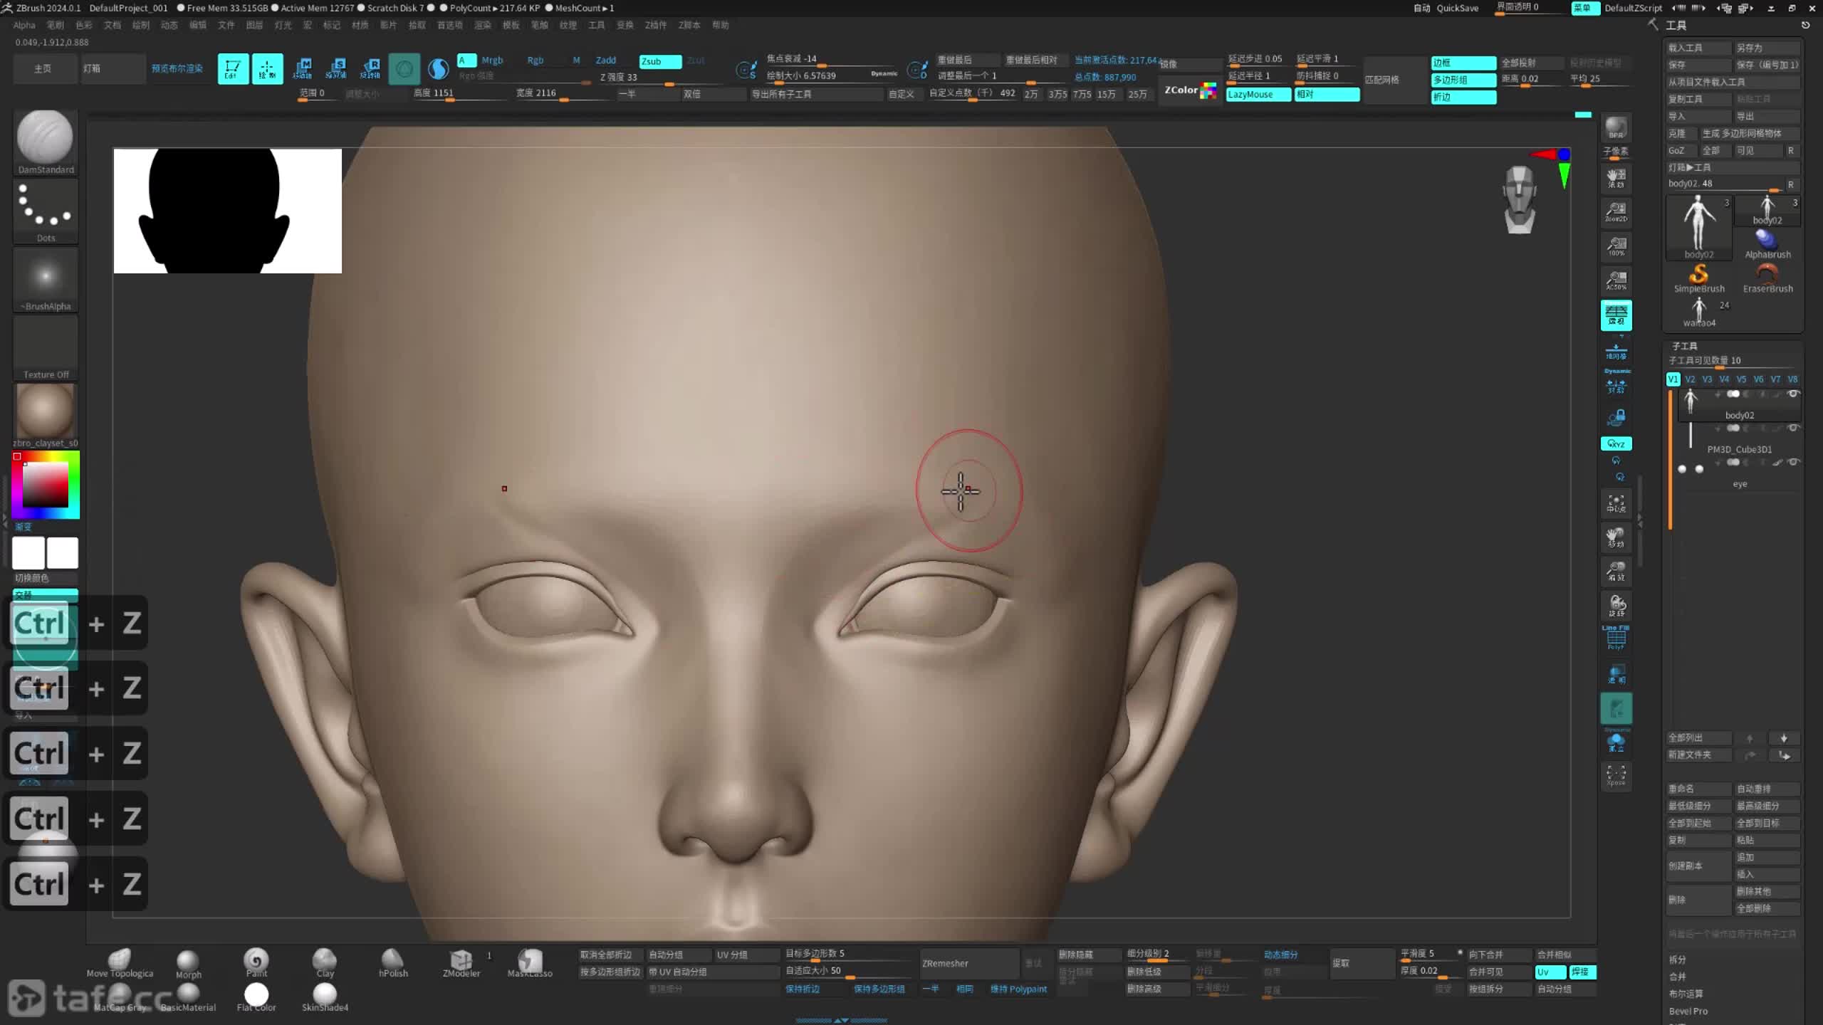Open the zbro_clayset material selector
Viewport: 1823px width, 1025px height.
45,415
